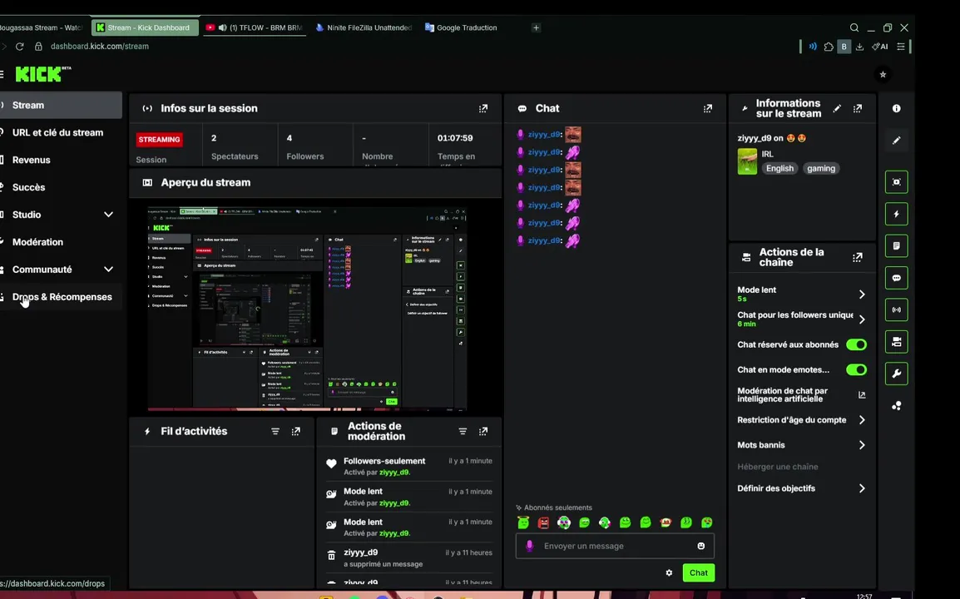Click the wrench icon in right sidebar
The image size is (960, 599).
click(896, 374)
